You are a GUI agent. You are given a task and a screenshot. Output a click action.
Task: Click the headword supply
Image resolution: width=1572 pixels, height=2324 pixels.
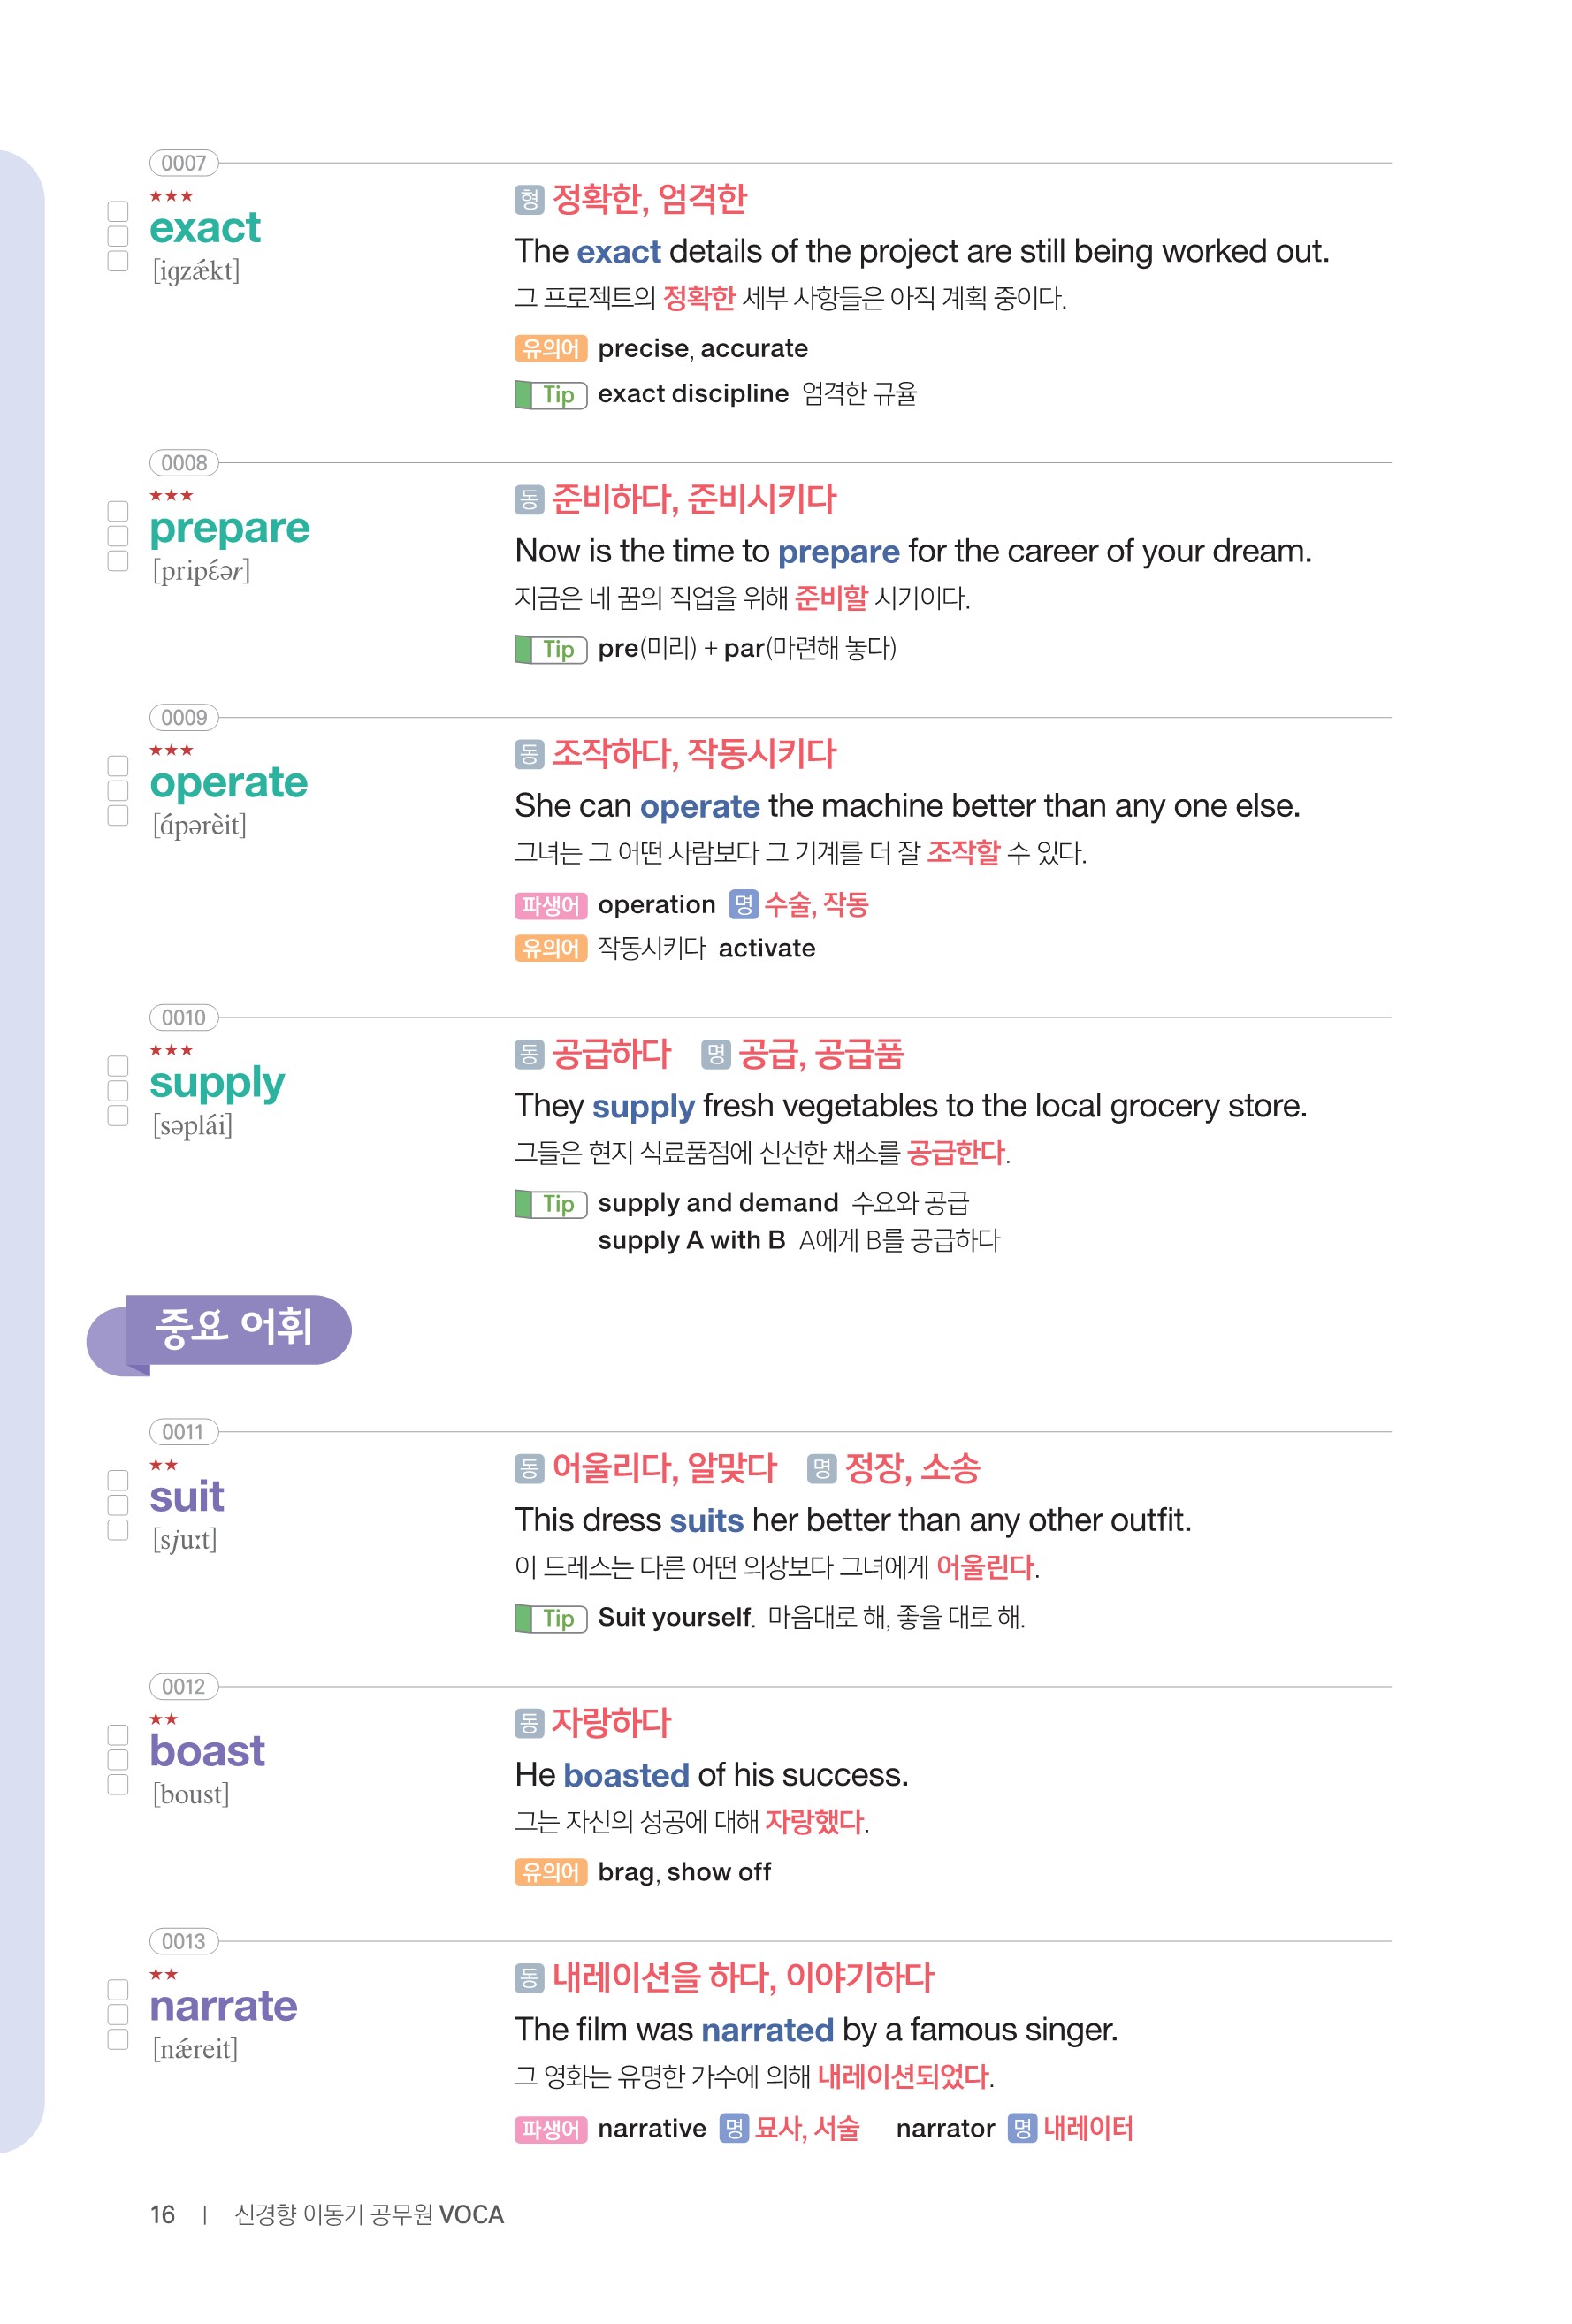(x=217, y=1082)
